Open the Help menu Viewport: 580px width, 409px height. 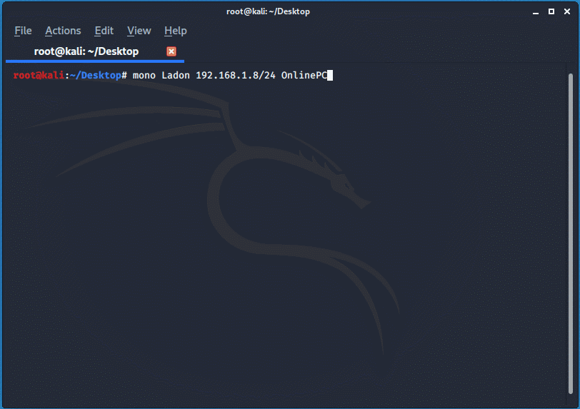tap(175, 31)
